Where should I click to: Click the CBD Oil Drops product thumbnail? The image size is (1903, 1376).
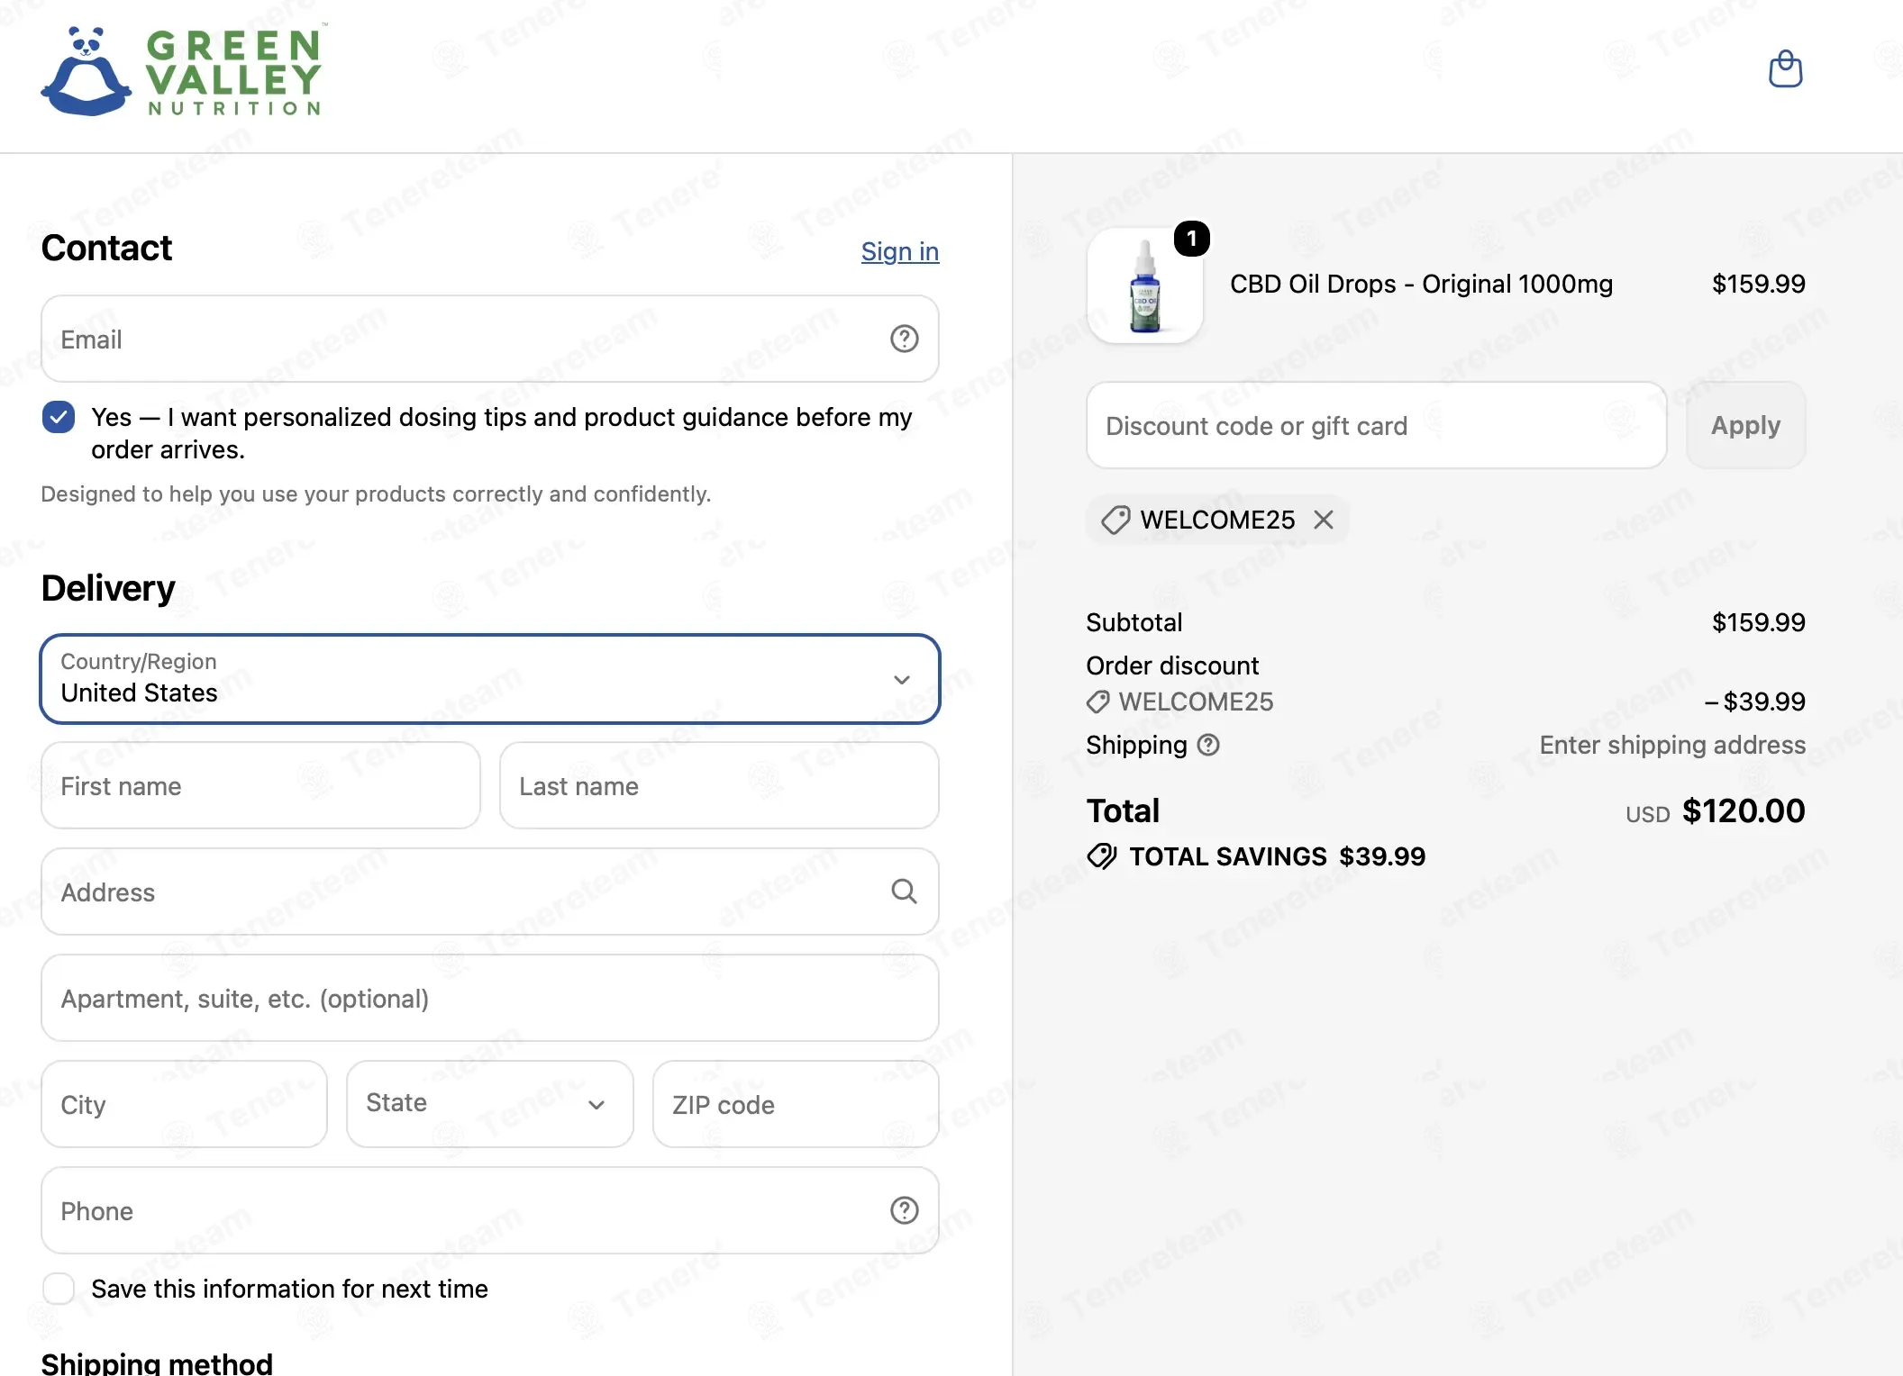[1144, 285]
